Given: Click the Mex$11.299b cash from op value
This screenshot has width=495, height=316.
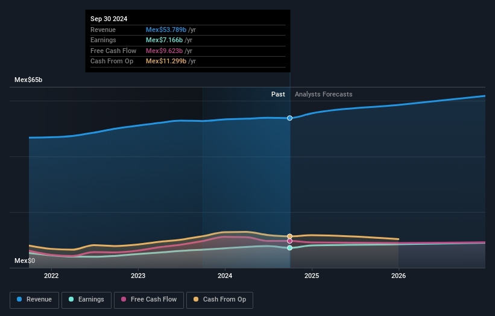Looking at the screenshot, I should point(166,62).
